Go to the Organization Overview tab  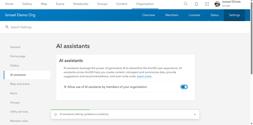[149, 15]
